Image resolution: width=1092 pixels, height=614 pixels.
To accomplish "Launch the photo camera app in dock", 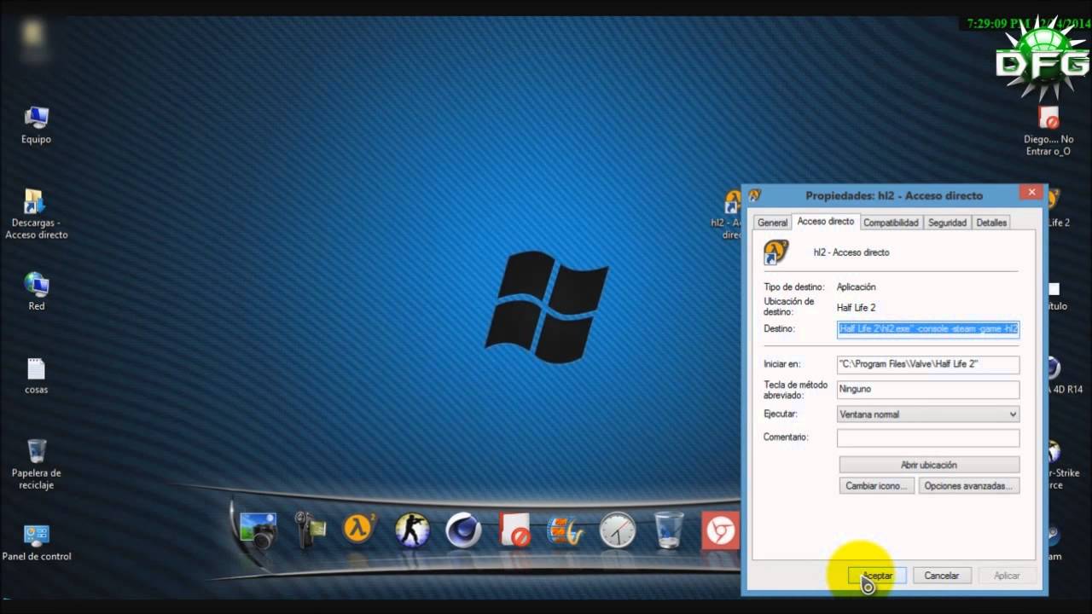I will [x=258, y=530].
